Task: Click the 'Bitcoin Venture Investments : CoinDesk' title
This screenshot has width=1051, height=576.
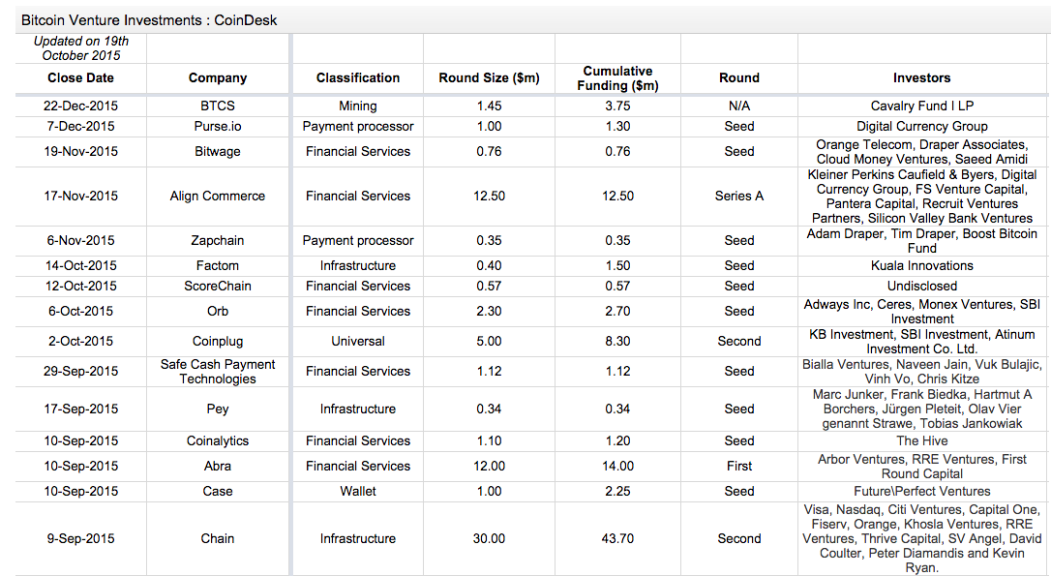Action: [149, 20]
